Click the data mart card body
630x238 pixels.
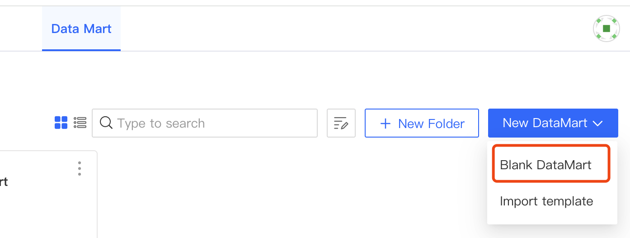pos(45,208)
